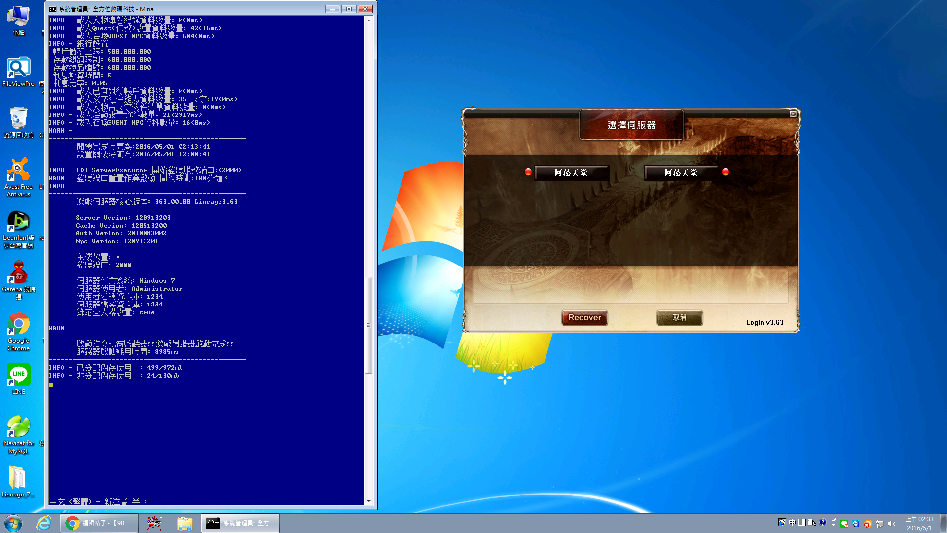Select the right 阿嵇天堂 server button

[681, 173]
